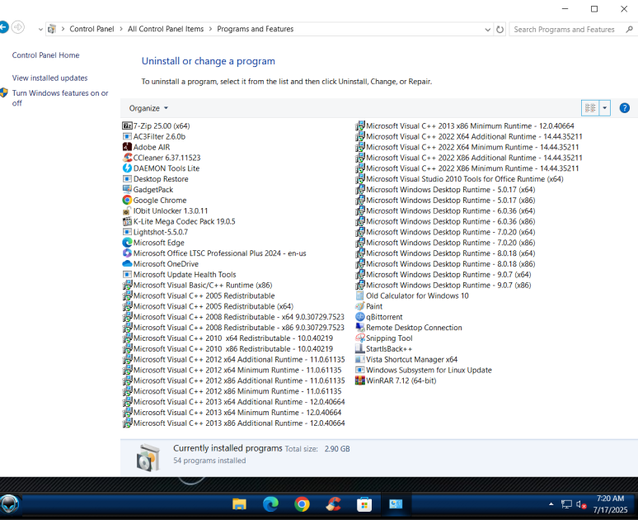Click the Adobe AIR icon
The height and width of the screenshot is (520, 638).
click(128, 147)
